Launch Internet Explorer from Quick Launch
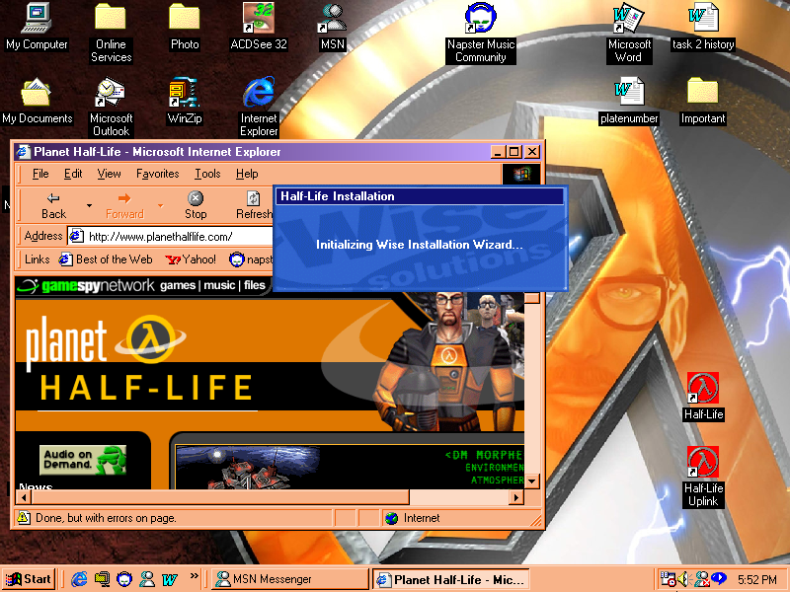The image size is (790, 592). tap(79, 579)
